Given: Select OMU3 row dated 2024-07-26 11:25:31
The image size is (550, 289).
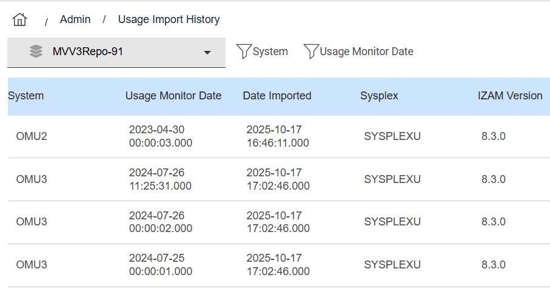Looking at the screenshot, I should pyautogui.click(x=32, y=179).
